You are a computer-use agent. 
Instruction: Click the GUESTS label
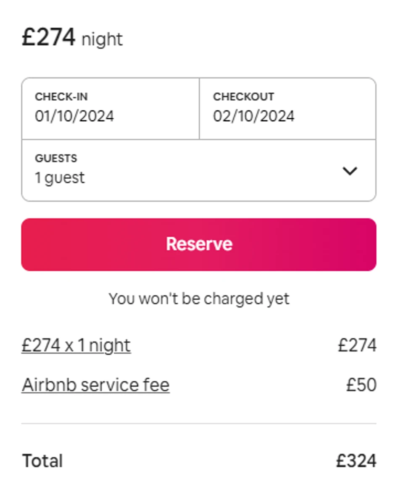(56, 159)
